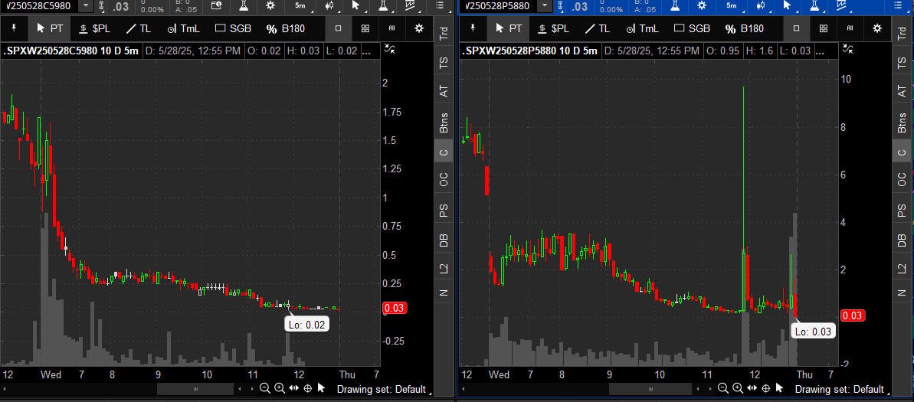
Task: Open list menu icon in left chart header
Action: (440, 5)
